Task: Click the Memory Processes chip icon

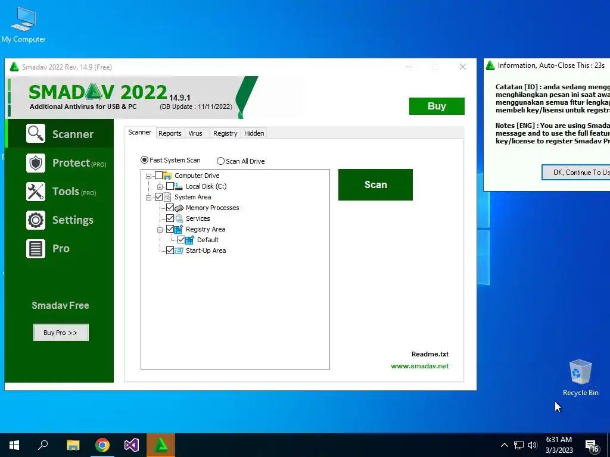Action: click(x=179, y=208)
